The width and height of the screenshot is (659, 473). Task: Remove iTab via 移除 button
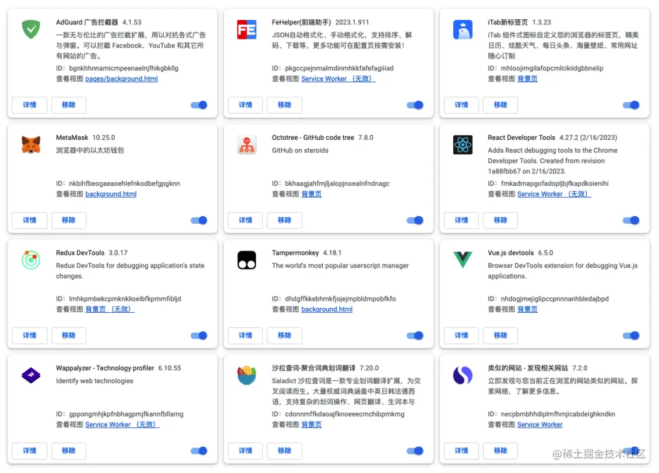tap(501, 105)
